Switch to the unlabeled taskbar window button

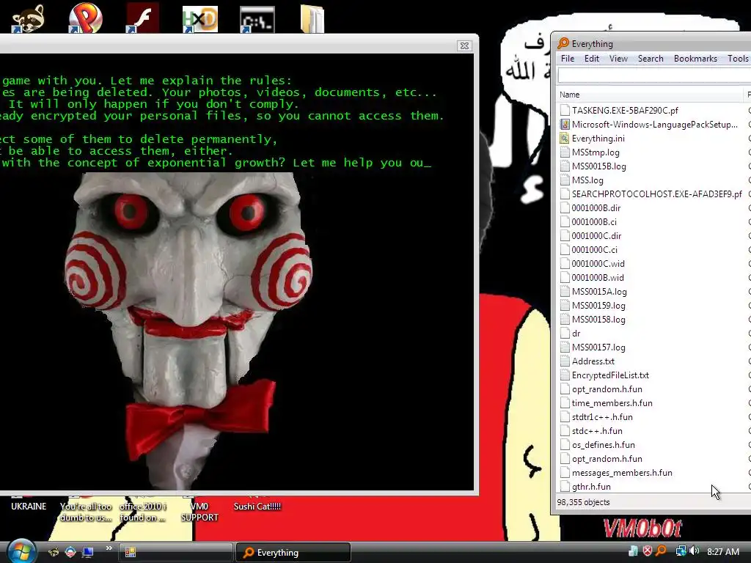[175, 553]
